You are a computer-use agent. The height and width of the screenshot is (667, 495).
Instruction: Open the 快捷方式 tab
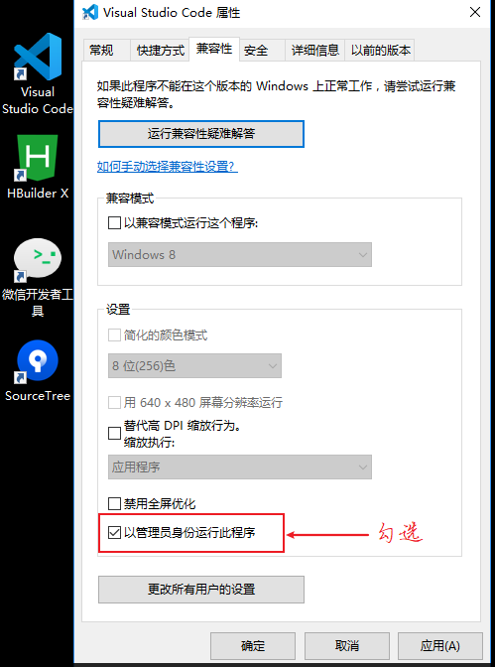(160, 51)
